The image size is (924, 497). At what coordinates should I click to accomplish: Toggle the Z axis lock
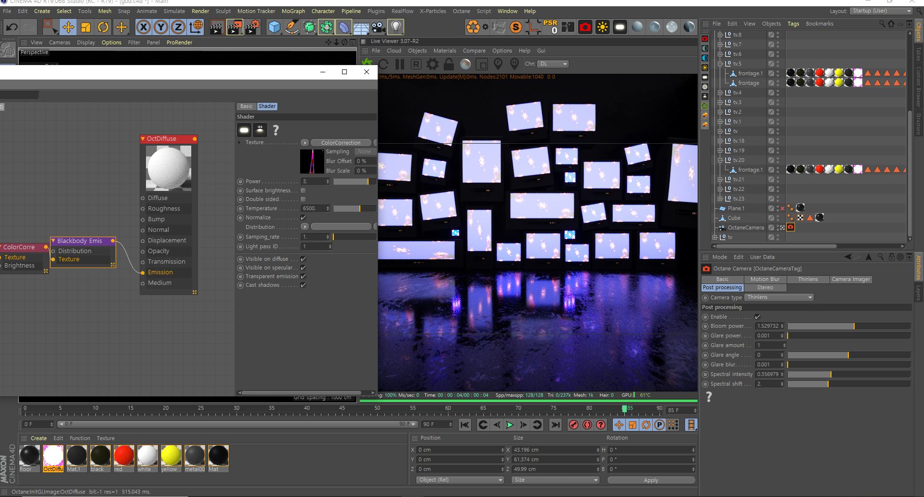click(x=178, y=27)
